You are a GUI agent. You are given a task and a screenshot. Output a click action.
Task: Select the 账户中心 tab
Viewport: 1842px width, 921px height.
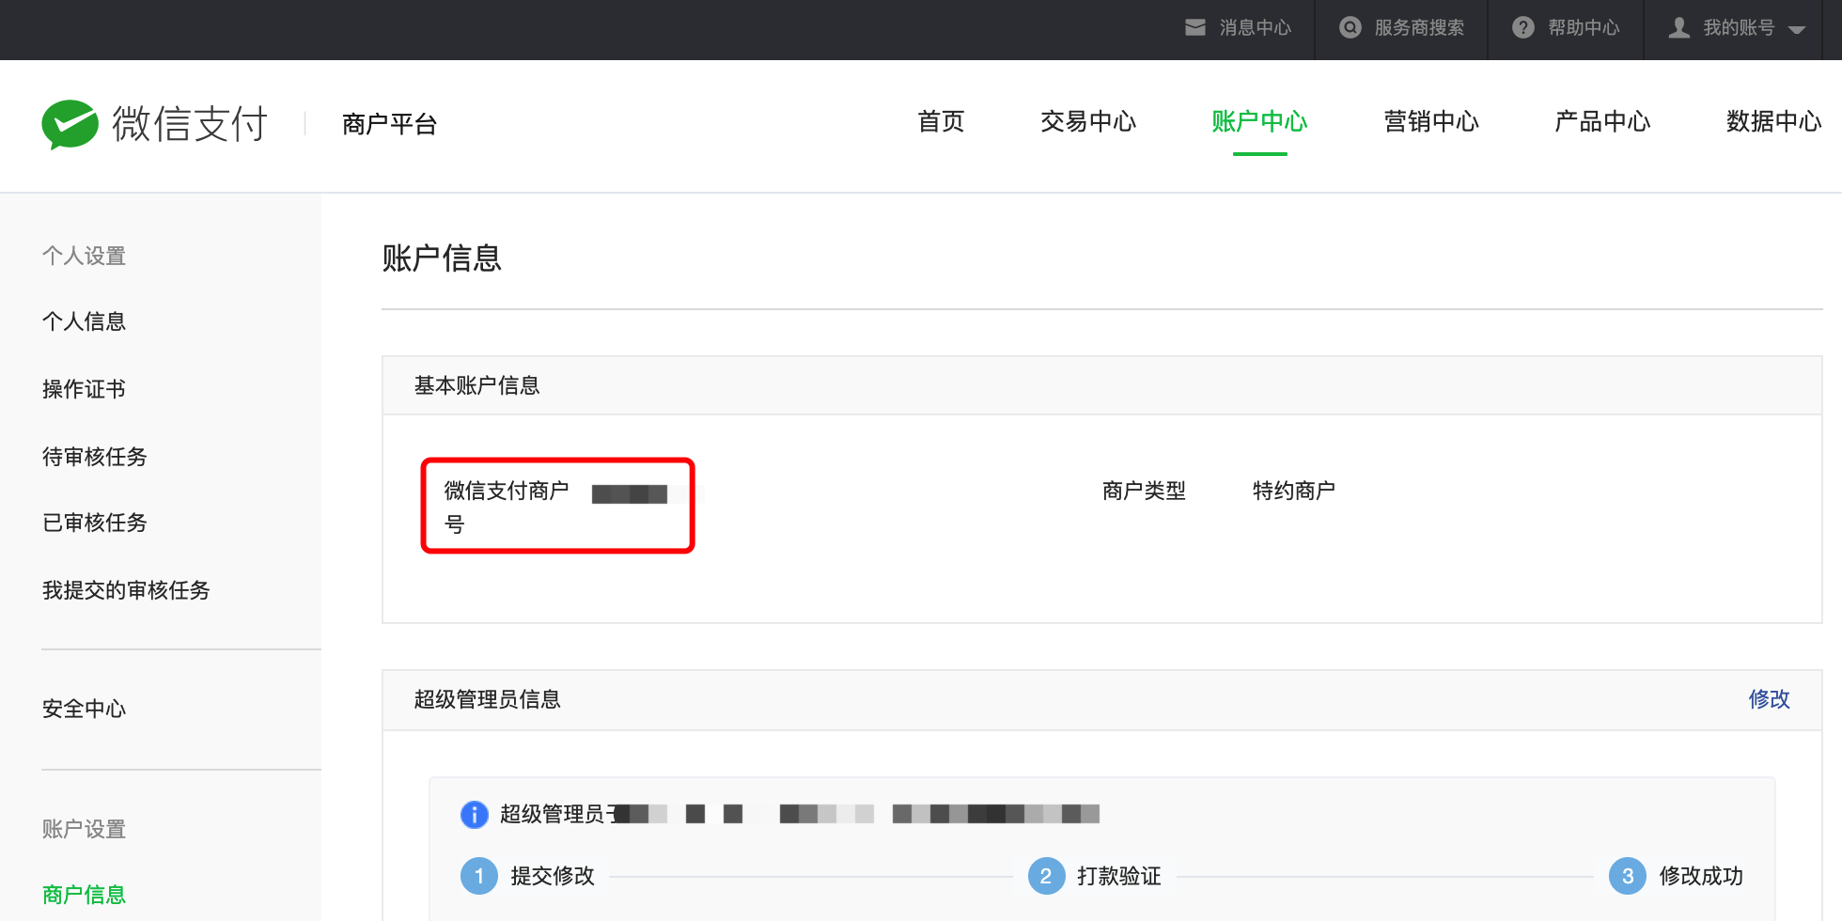pos(1259,121)
